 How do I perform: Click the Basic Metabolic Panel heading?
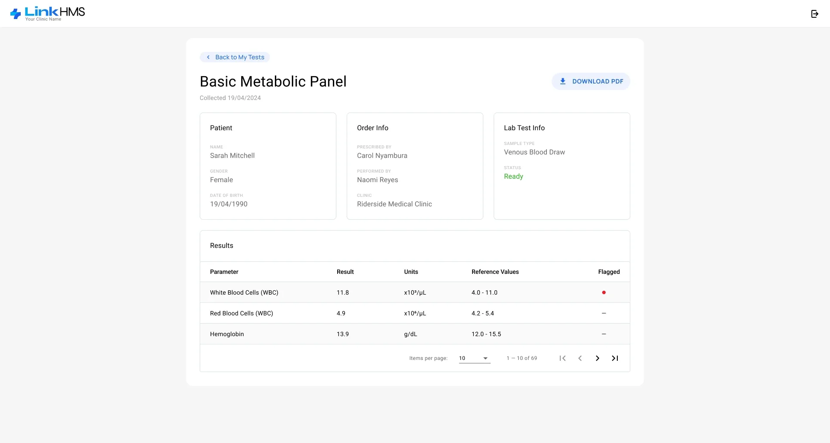point(273,81)
